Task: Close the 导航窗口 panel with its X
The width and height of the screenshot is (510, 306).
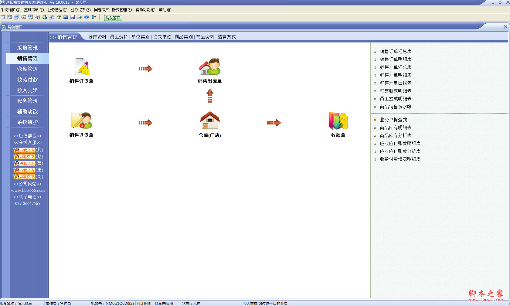Action: click(x=505, y=27)
